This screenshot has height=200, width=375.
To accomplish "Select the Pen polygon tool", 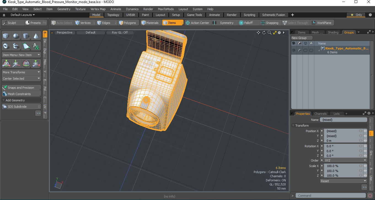I will (x=26, y=46).
